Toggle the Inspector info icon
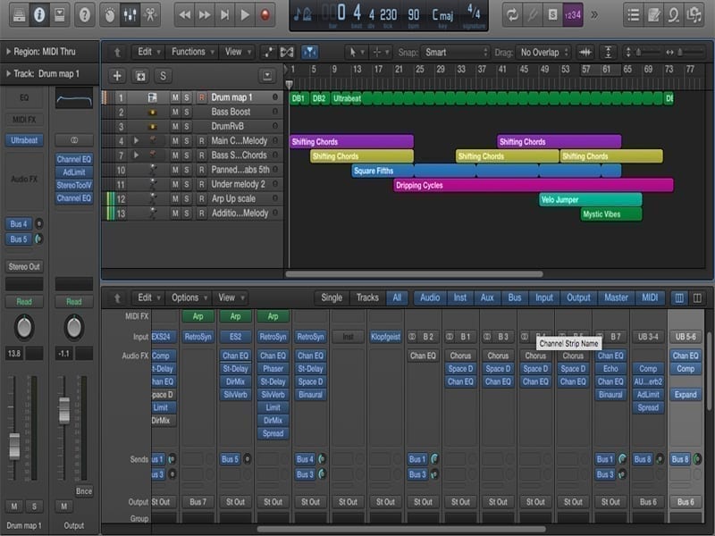Viewport: 715px width, 536px height. 38,14
